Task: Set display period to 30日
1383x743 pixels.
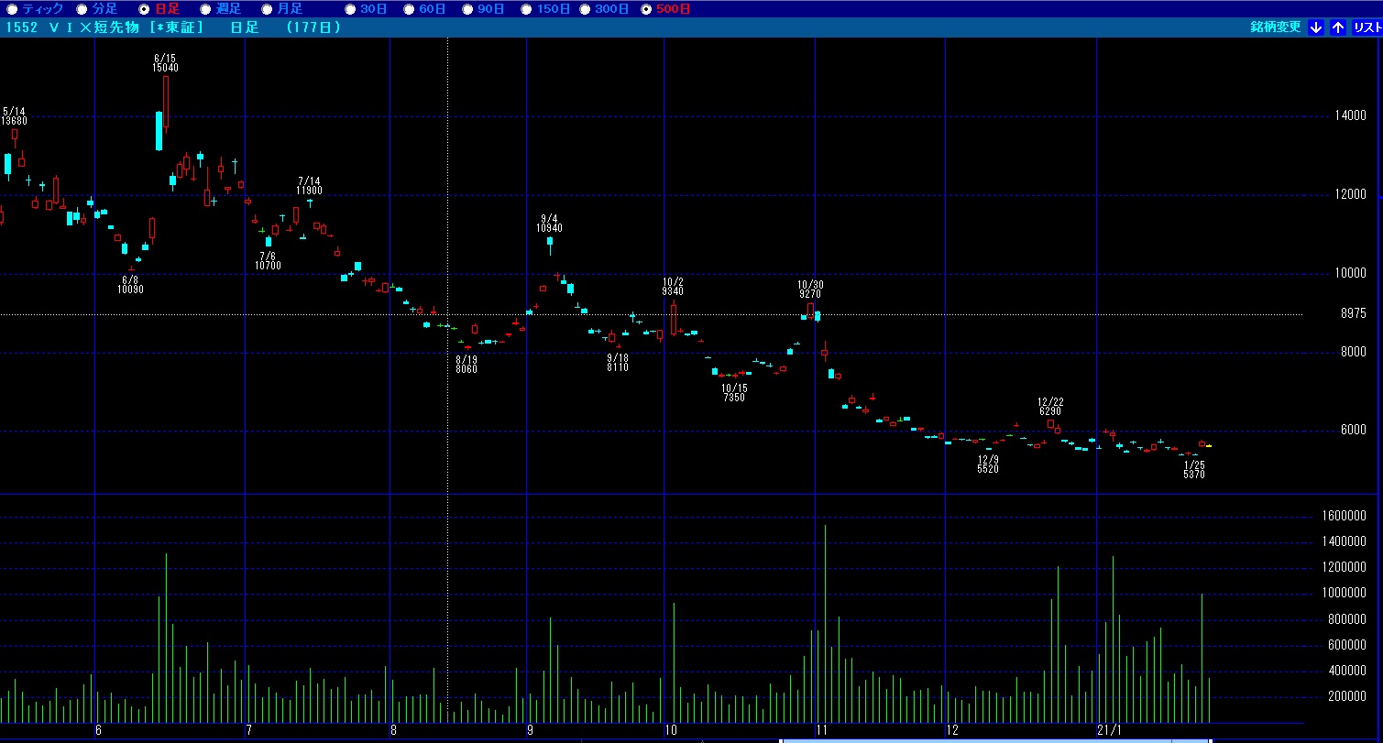Action: click(351, 9)
